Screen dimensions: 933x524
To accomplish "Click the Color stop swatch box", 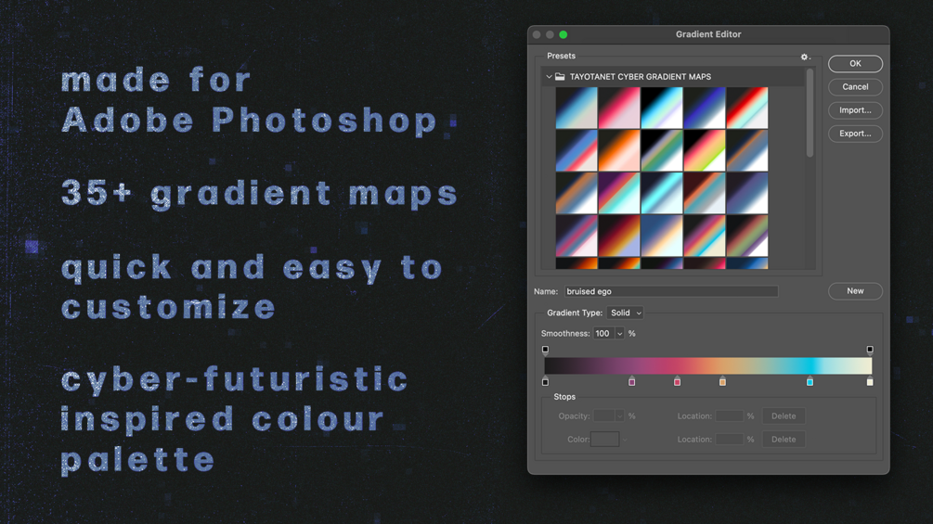I will point(604,439).
